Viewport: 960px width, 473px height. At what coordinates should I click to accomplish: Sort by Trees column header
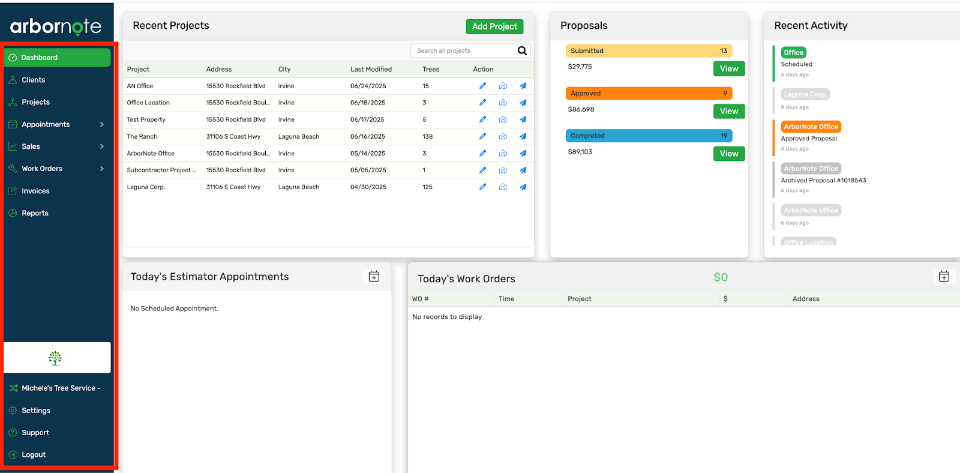(x=431, y=70)
